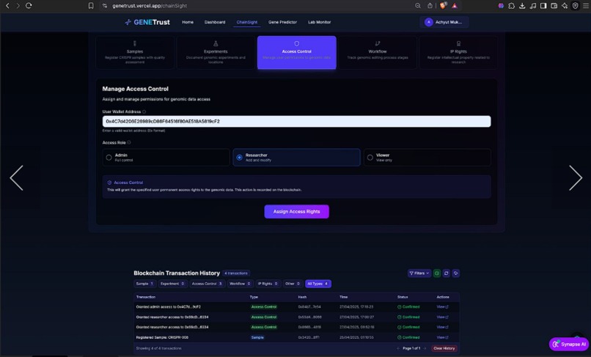The image size is (591, 357).
Task: View the Registered Sample CRISPR transaction
Action: (x=442, y=337)
